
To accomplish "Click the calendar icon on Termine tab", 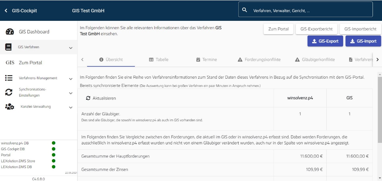I will point(198,60).
